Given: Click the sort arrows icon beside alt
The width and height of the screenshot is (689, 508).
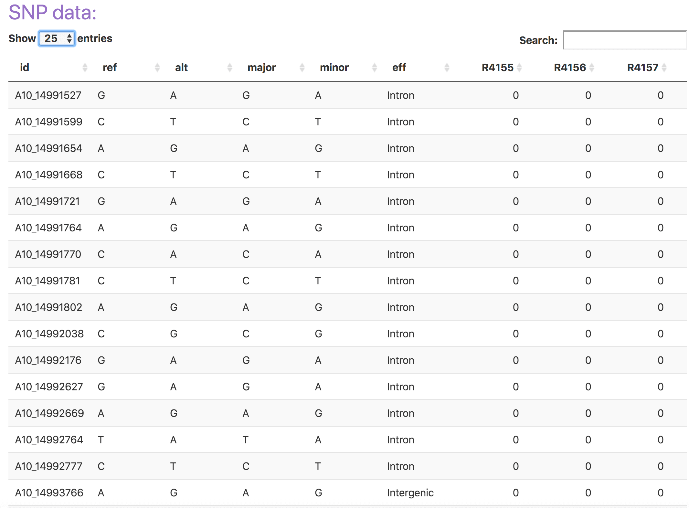Looking at the screenshot, I should click(230, 68).
